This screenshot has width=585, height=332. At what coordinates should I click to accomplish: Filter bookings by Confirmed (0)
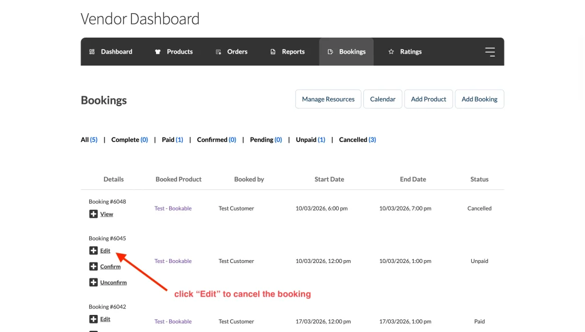[217, 140]
